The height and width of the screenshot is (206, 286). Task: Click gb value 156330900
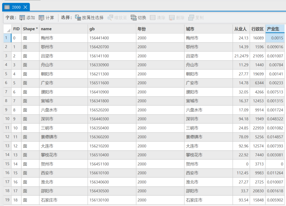point(112,65)
